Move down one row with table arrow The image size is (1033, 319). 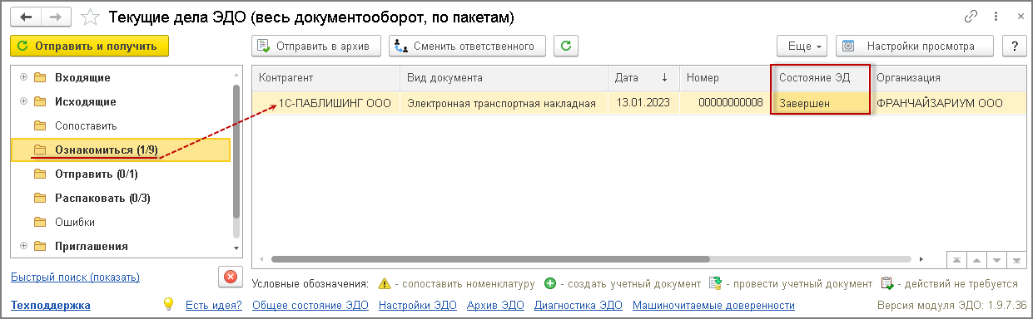point(996,260)
